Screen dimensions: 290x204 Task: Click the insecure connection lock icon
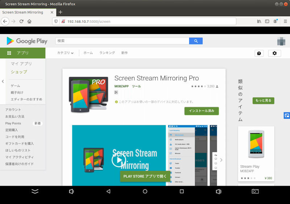[63, 21]
